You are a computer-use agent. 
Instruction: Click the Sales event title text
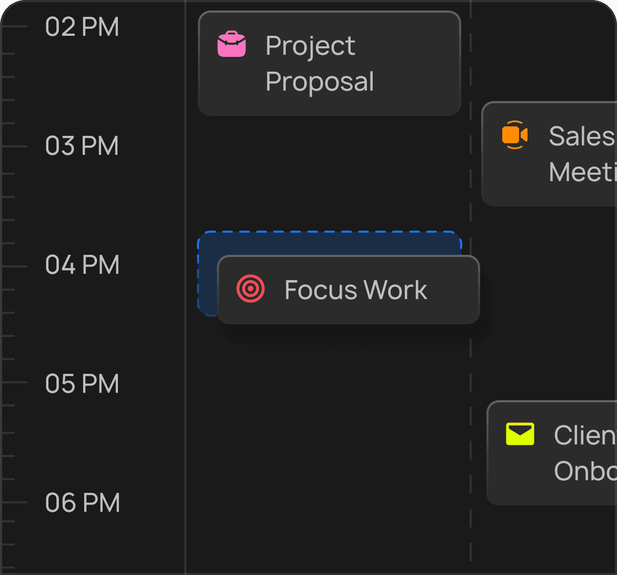point(581,136)
